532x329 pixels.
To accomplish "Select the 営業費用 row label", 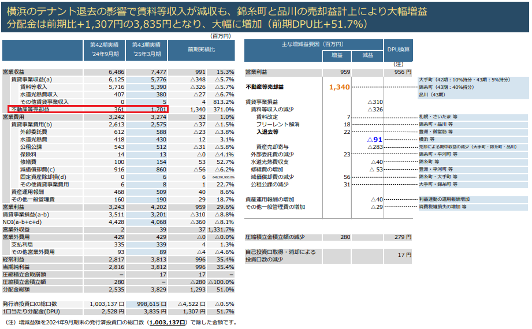I will 13,117.
